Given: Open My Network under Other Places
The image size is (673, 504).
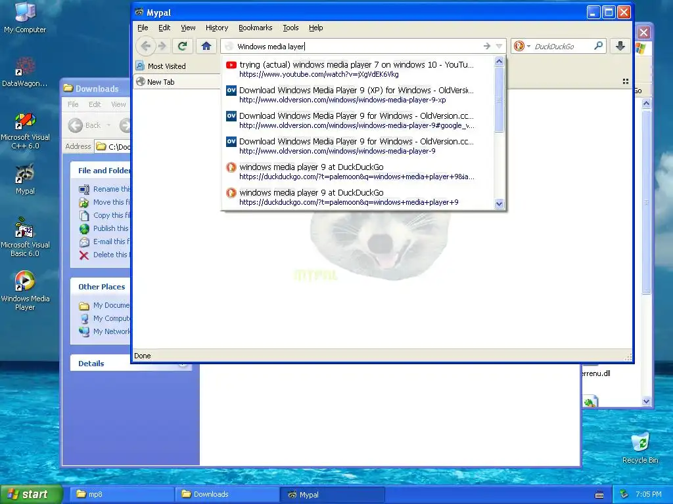Looking at the screenshot, I should [x=104, y=331].
